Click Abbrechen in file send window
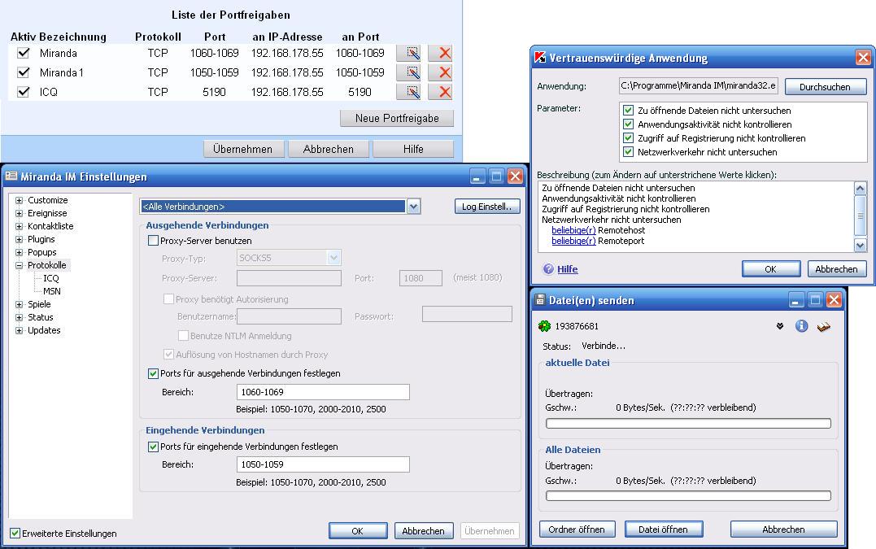 click(x=784, y=529)
